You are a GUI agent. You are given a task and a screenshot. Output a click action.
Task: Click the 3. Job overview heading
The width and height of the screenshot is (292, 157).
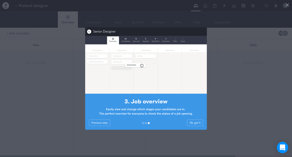coord(146,102)
